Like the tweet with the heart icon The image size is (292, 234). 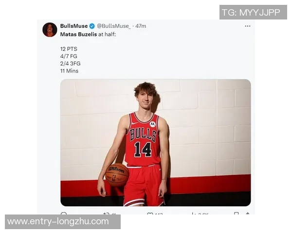click(x=150, y=214)
